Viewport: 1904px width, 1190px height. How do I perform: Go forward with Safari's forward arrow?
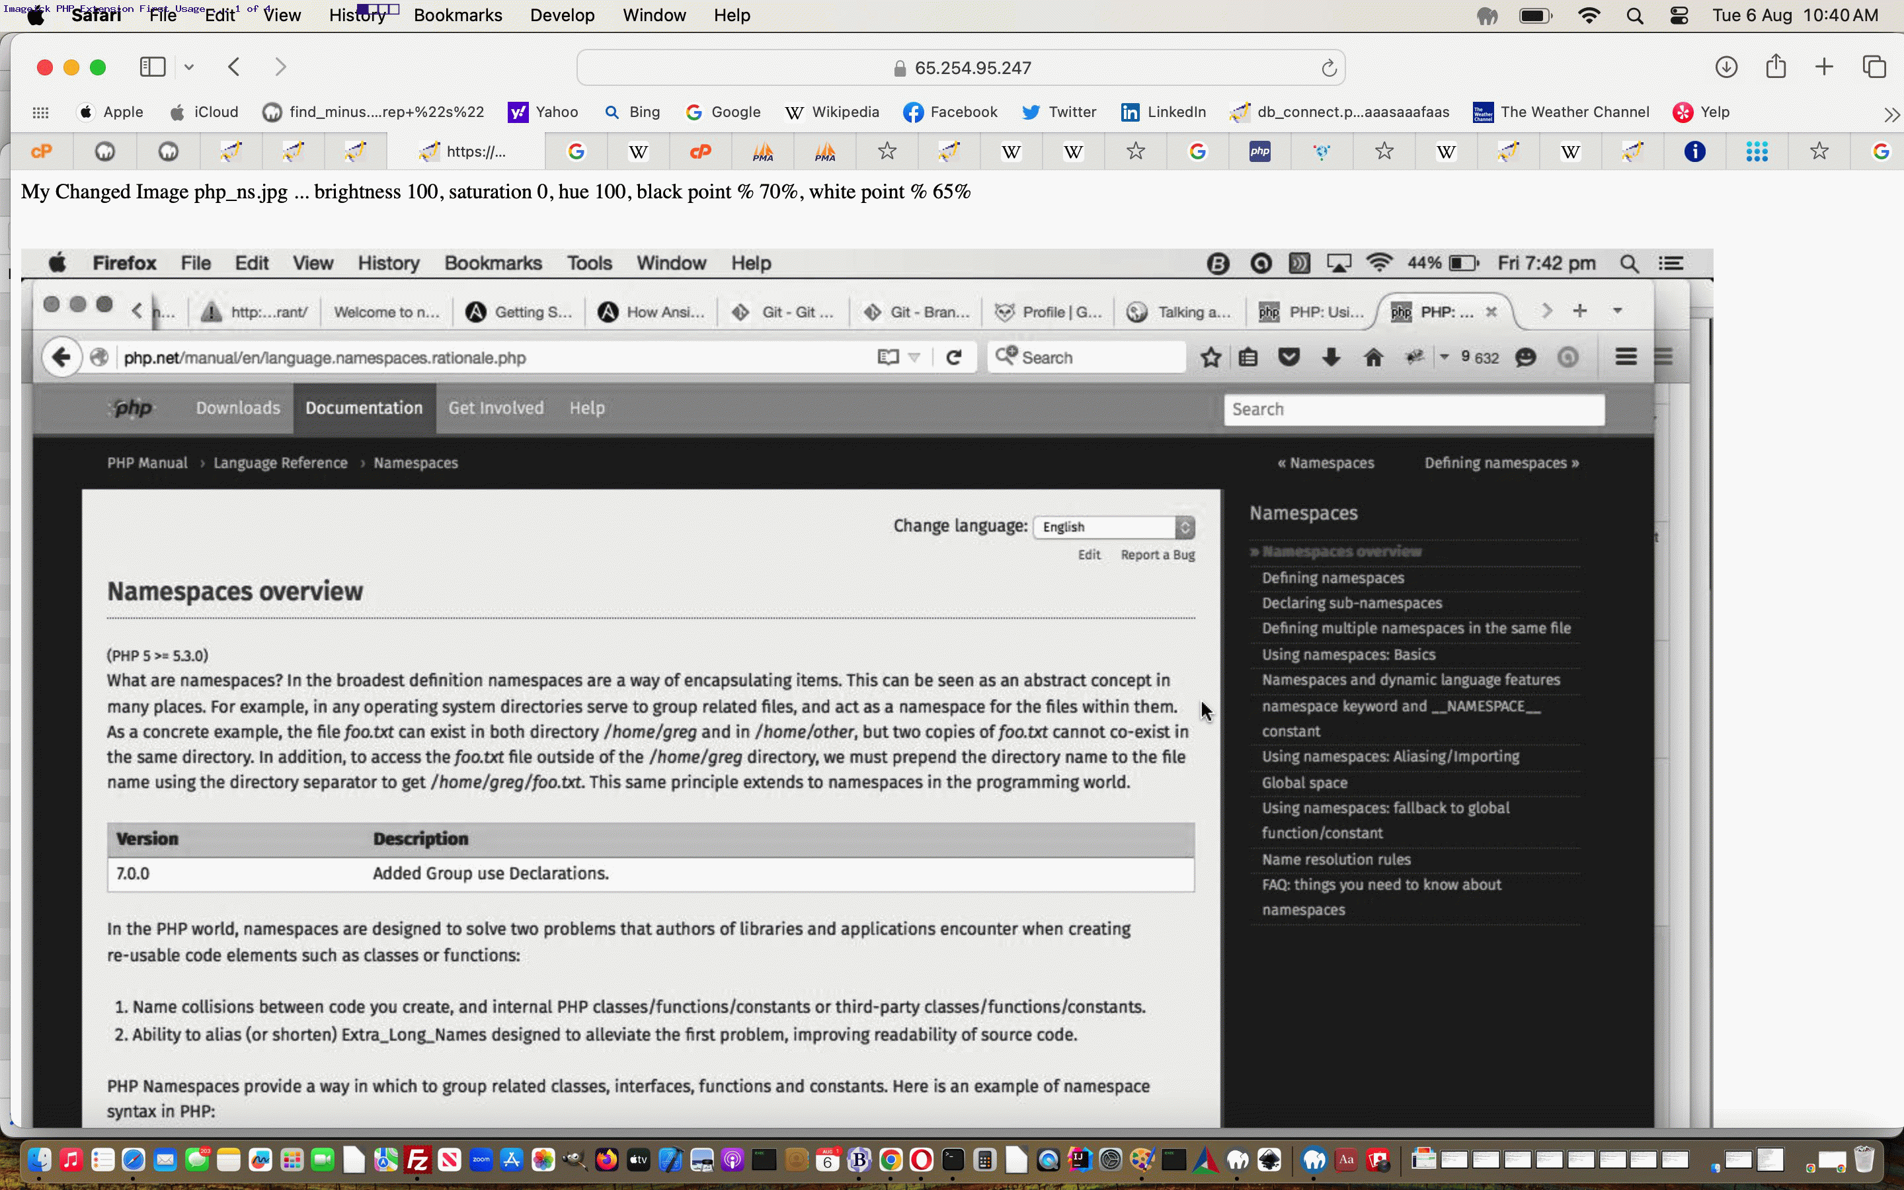(280, 67)
